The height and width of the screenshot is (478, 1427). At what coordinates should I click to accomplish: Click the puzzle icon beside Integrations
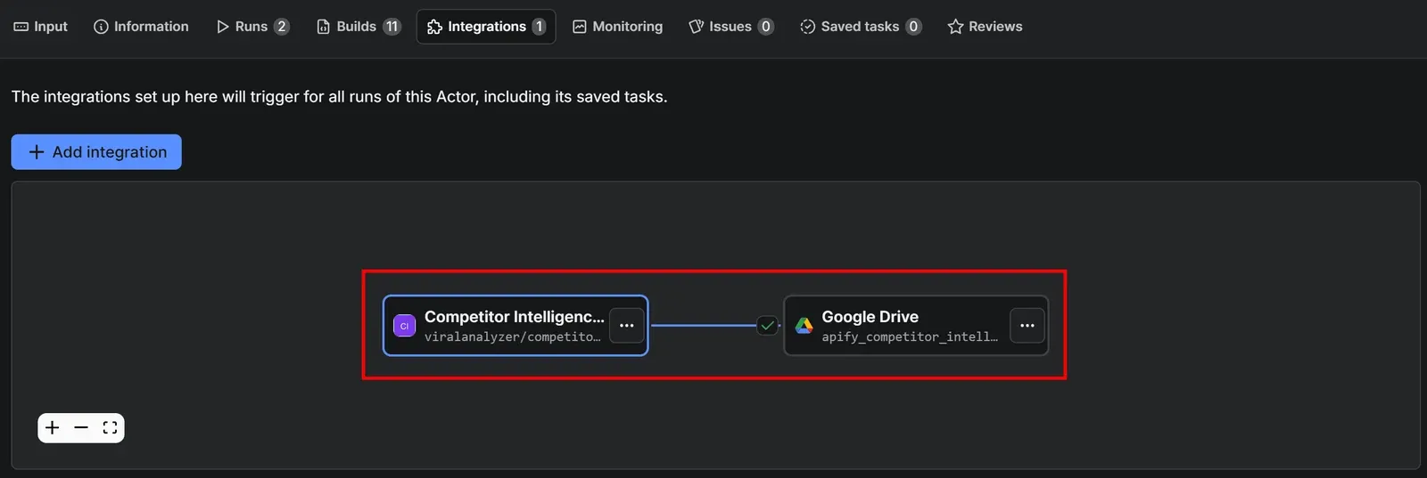tap(434, 27)
